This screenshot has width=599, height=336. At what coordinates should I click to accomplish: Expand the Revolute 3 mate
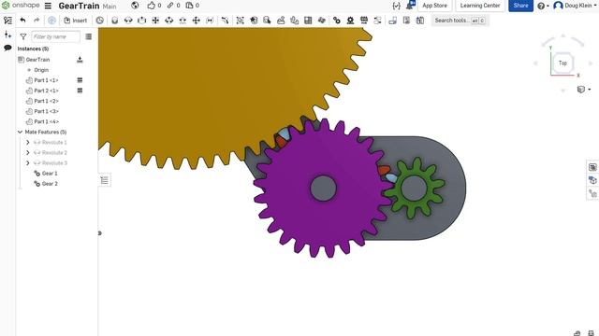27,162
